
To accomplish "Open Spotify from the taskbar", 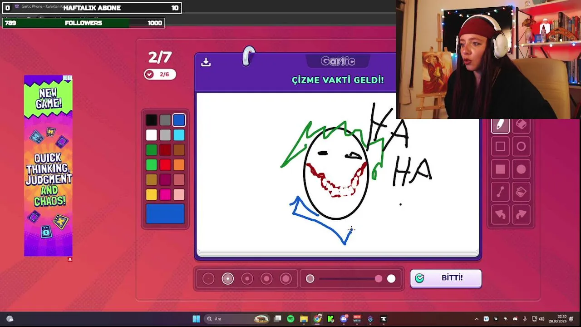I will [290, 319].
